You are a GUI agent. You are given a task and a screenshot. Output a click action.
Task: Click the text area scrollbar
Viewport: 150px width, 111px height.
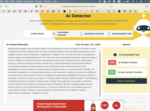pos(100,74)
